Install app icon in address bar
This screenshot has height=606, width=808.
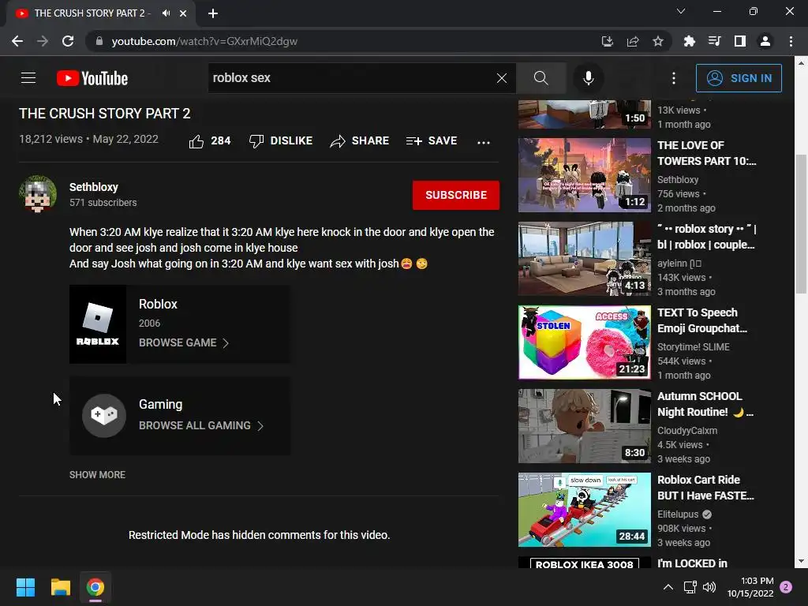(607, 41)
